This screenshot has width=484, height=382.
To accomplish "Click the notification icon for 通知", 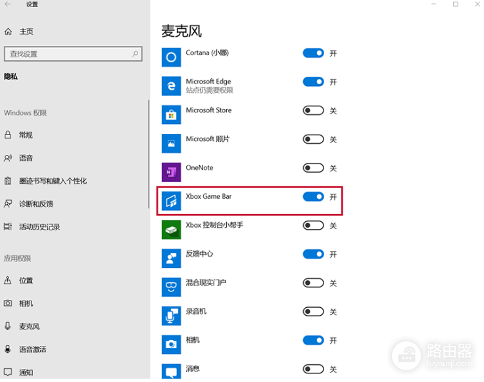I will click(x=8, y=372).
